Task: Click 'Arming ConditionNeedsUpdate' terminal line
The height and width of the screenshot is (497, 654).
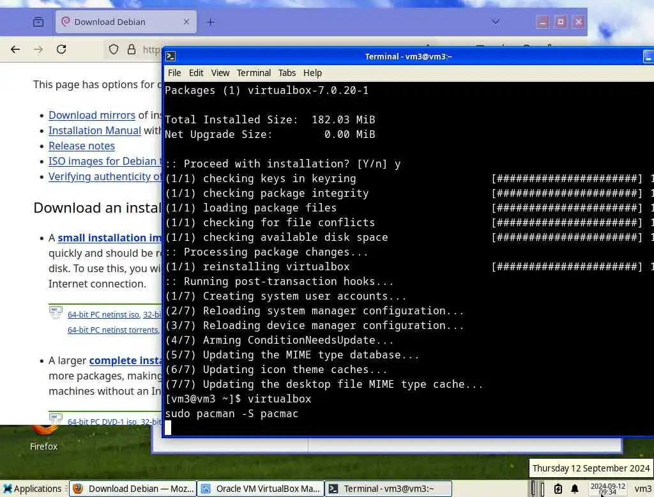Action: tap(280, 340)
